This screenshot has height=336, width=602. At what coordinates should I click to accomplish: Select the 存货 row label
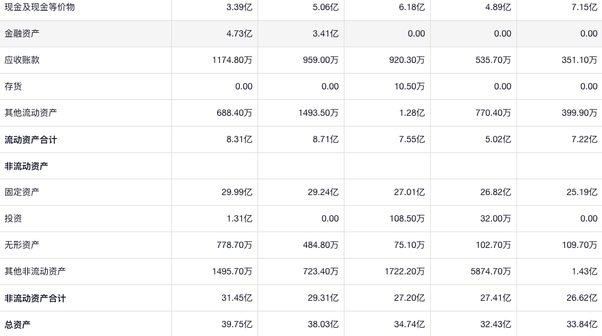tap(13, 87)
